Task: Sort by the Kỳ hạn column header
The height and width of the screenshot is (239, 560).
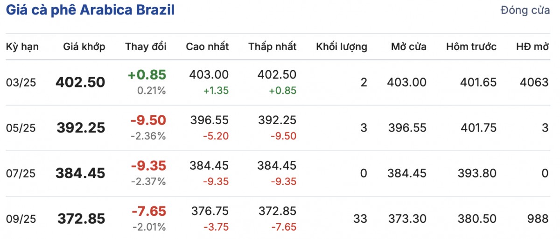Action: (x=22, y=46)
